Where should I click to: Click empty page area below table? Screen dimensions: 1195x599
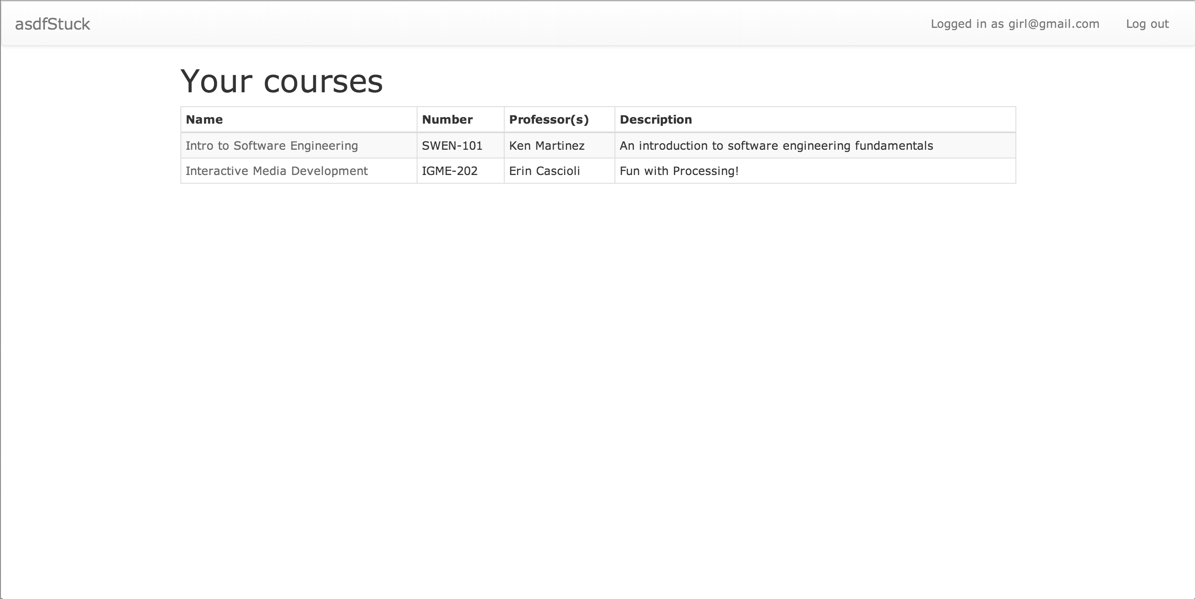point(597,370)
